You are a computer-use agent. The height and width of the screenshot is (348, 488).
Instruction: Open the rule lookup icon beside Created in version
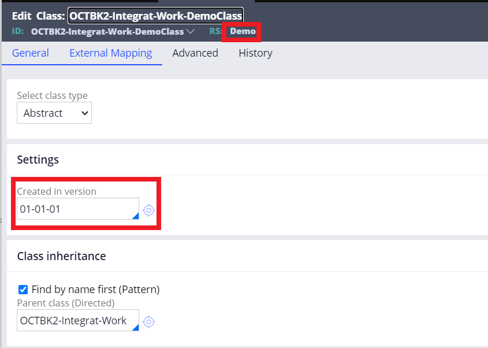tap(149, 210)
